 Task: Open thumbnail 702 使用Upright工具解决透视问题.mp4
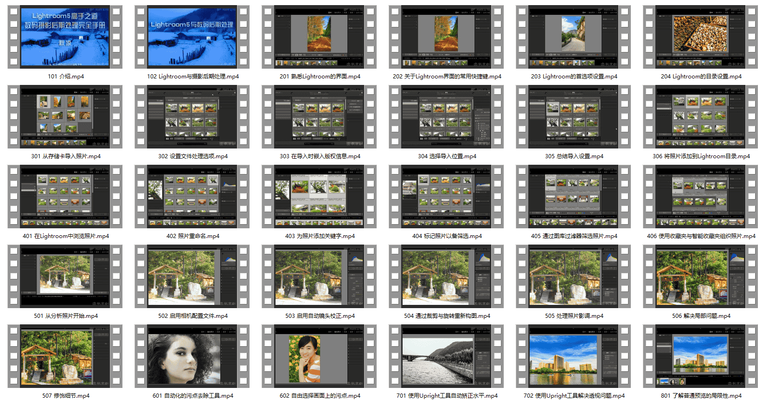[573, 356]
